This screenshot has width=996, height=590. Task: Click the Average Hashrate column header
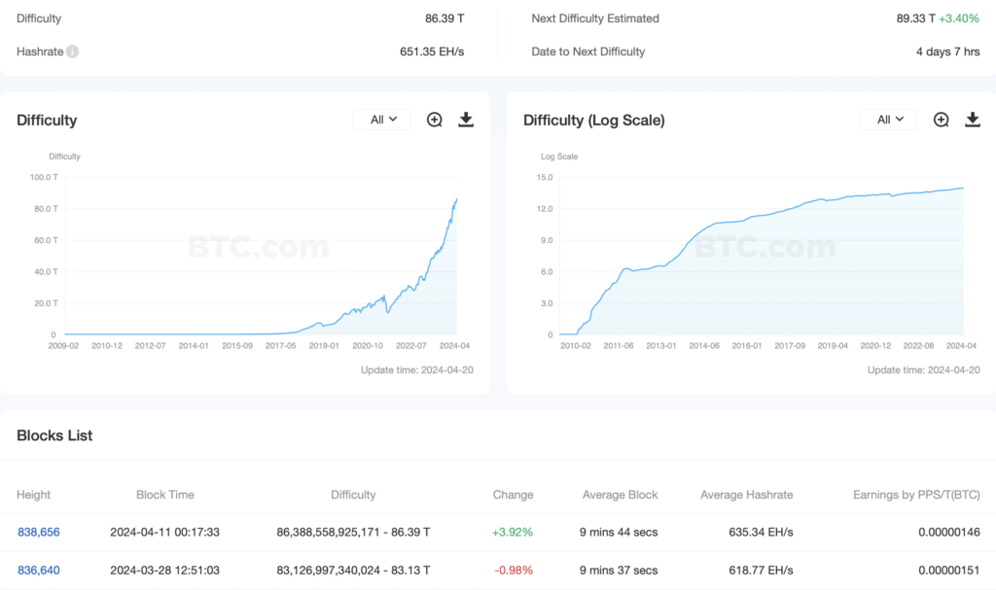746,495
